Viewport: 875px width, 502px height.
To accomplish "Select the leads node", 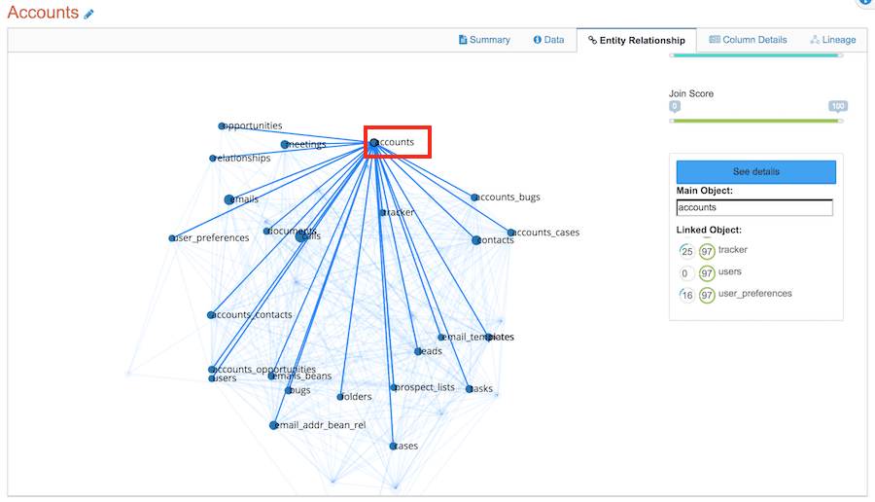I will click(x=417, y=351).
